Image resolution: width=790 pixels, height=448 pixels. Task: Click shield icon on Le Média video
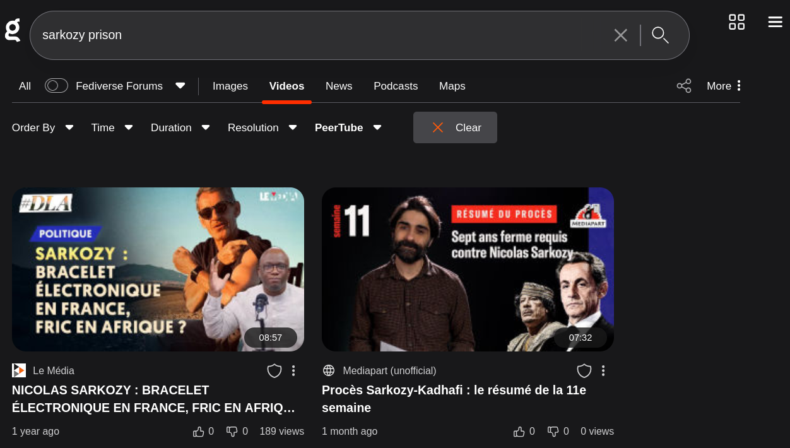pyautogui.click(x=274, y=370)
